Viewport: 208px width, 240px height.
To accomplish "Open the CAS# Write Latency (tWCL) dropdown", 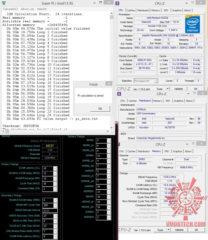I will [x=55, y=236].
